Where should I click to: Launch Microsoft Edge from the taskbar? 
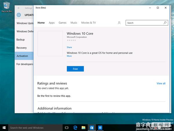click(75, 128)
